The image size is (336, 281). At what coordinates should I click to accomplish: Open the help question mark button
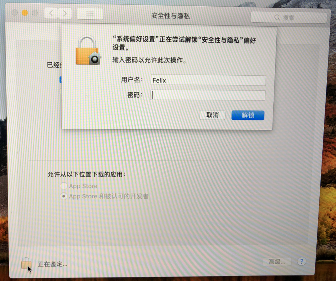tap(302, 261)
